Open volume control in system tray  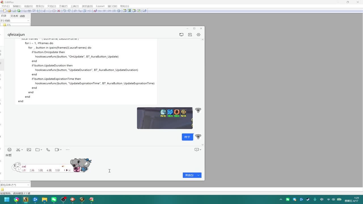pos(333,199)
